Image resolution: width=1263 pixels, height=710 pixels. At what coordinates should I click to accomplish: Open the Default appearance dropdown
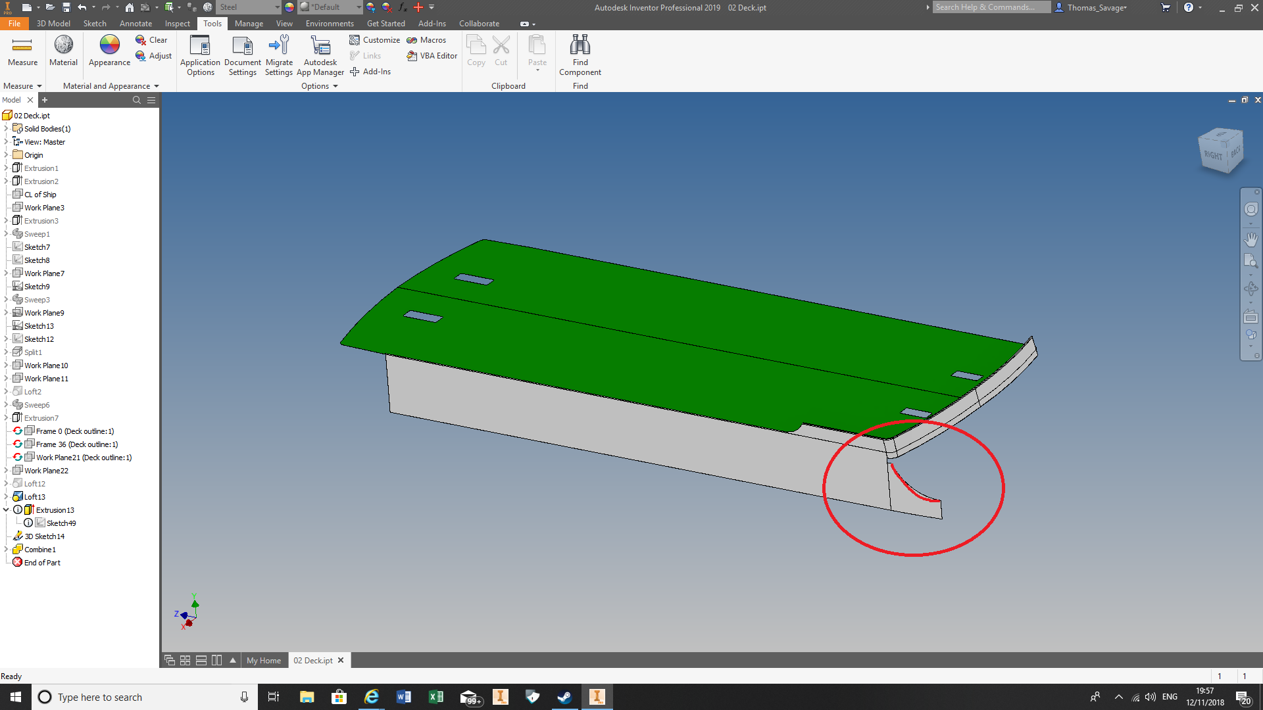pos(358,7)
